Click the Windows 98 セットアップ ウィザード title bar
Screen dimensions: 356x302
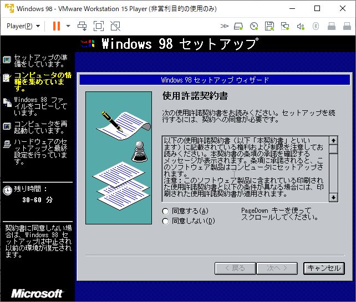215,80
